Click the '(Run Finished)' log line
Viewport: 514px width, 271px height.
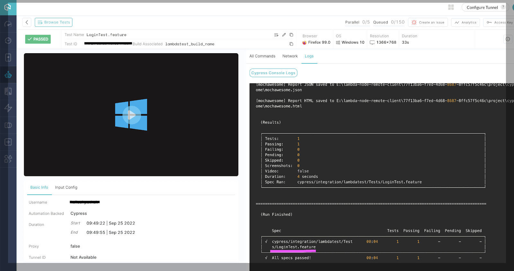277,215
